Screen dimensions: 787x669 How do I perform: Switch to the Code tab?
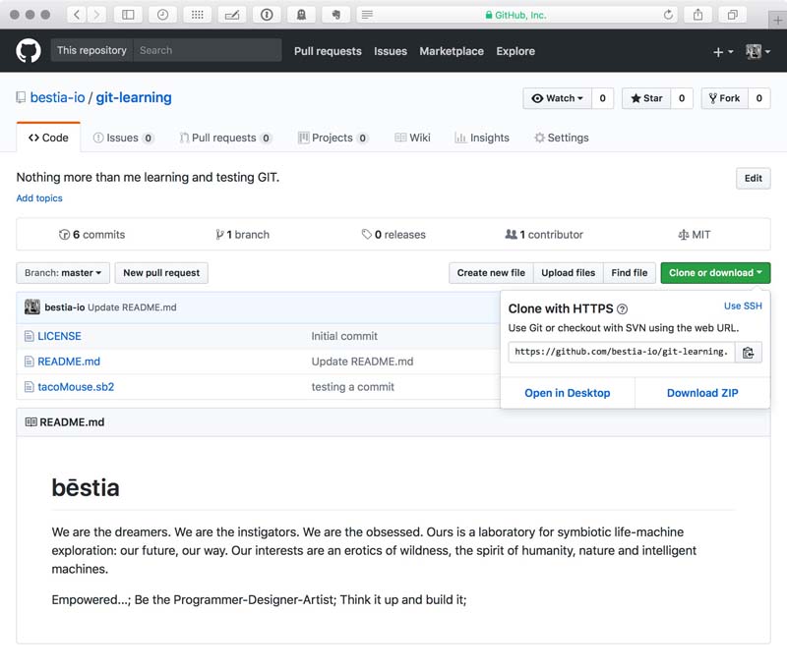tap(48, 138)
